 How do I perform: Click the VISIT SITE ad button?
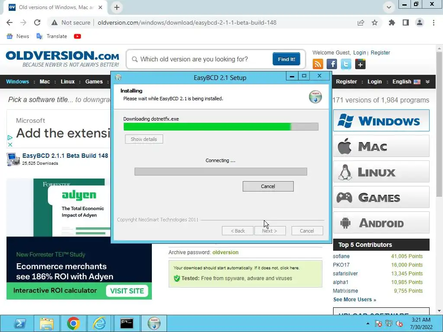point(127,291)
